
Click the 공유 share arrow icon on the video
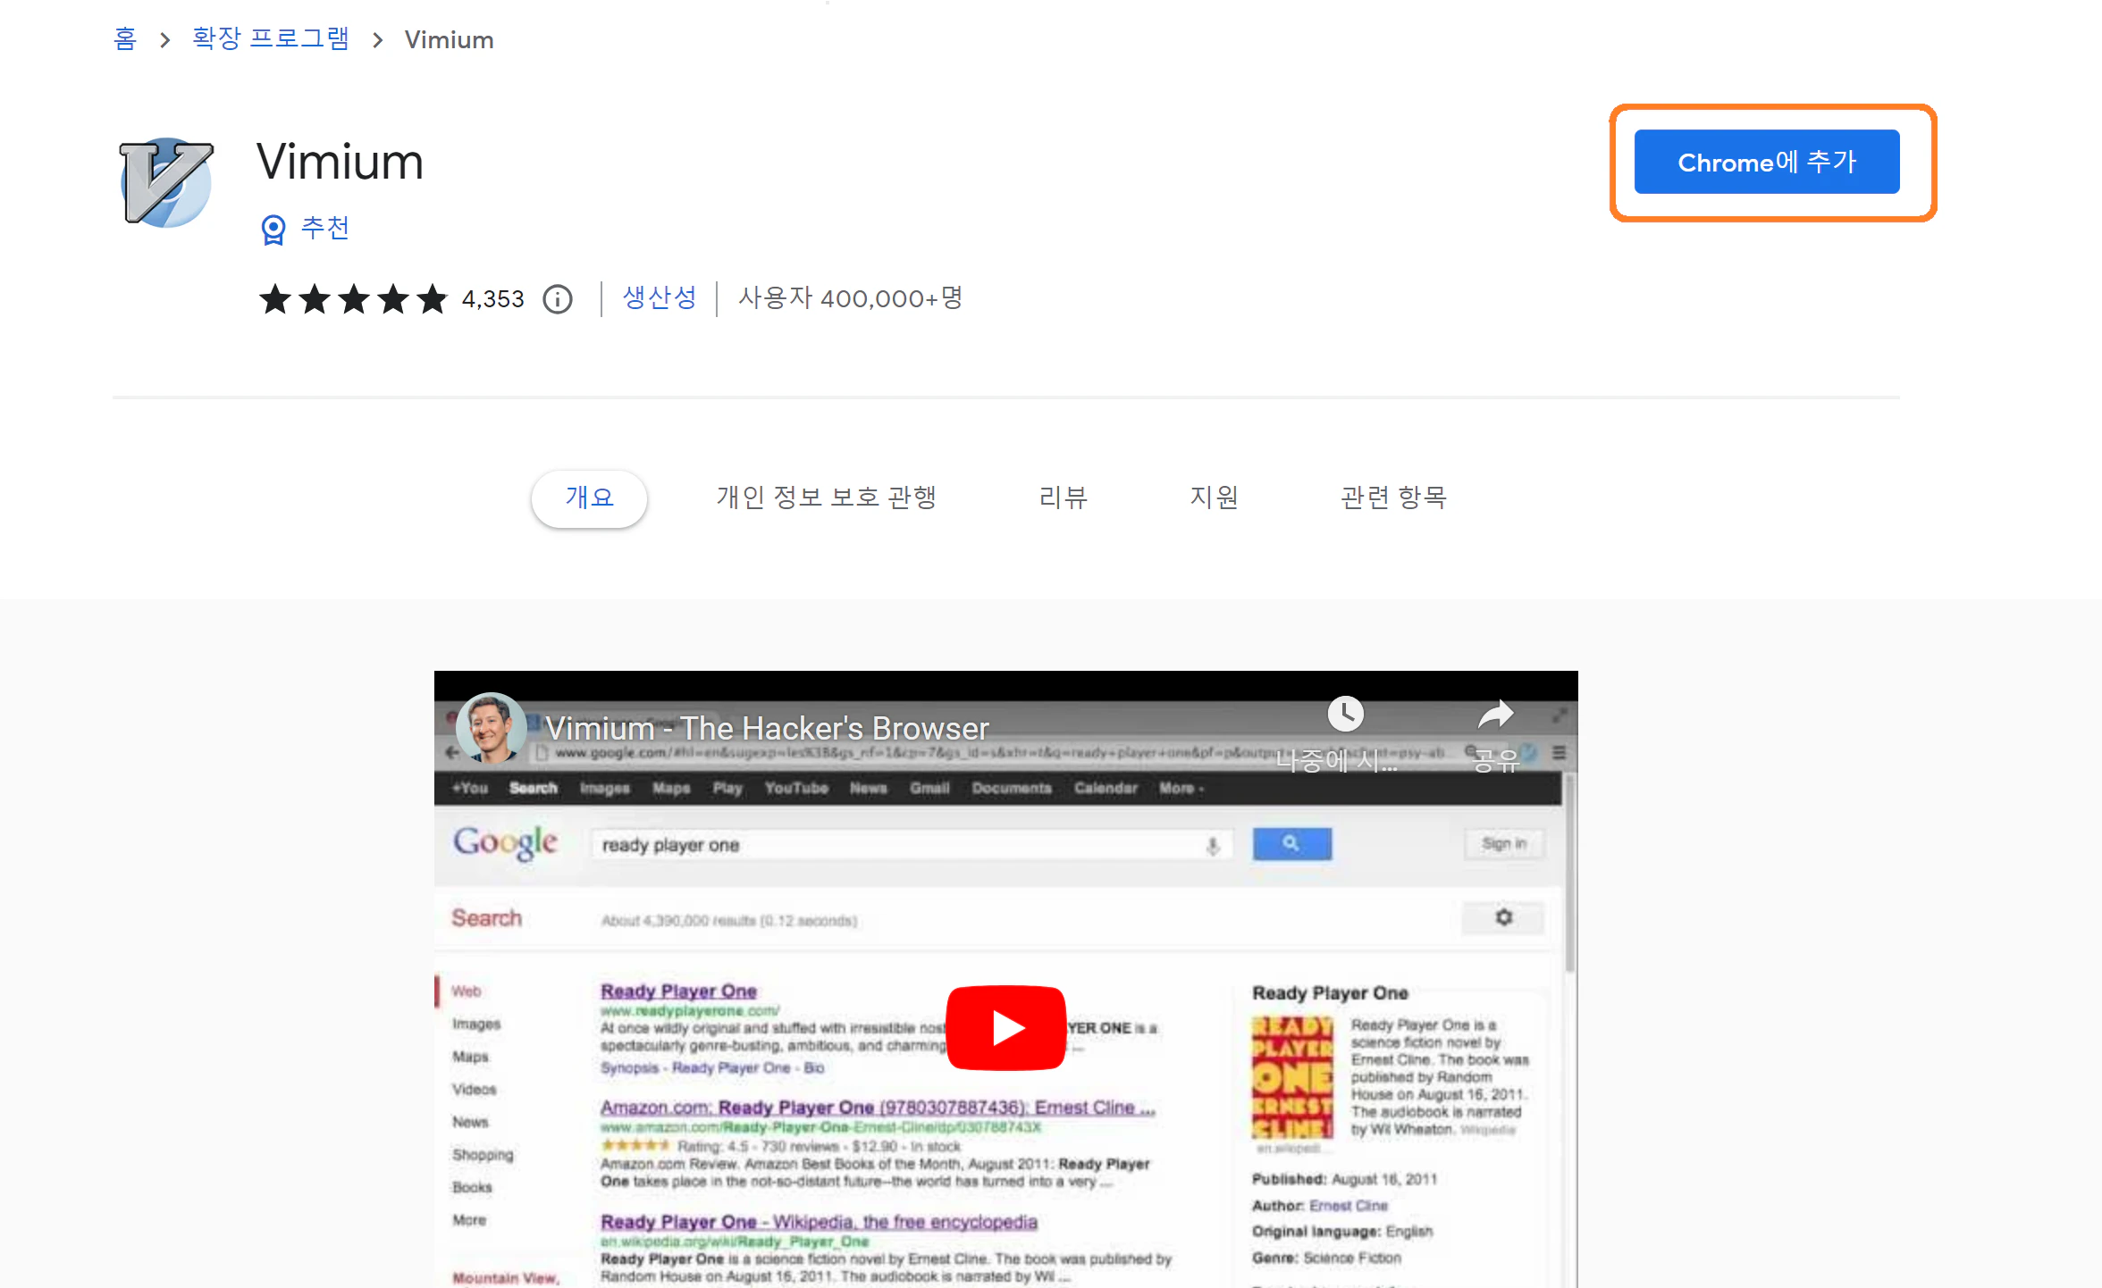point(1496,715)
